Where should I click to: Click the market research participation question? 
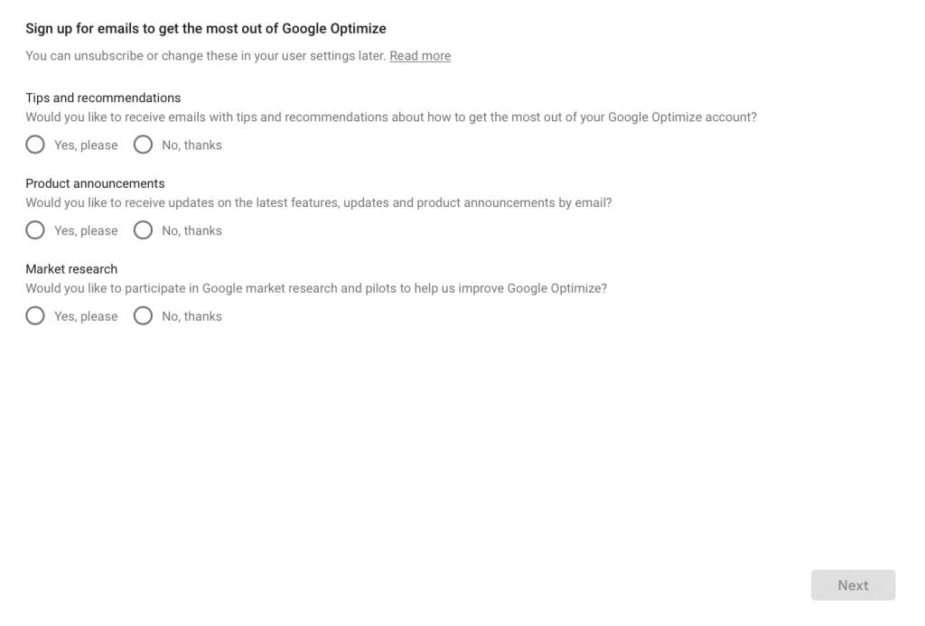(315, 287)
